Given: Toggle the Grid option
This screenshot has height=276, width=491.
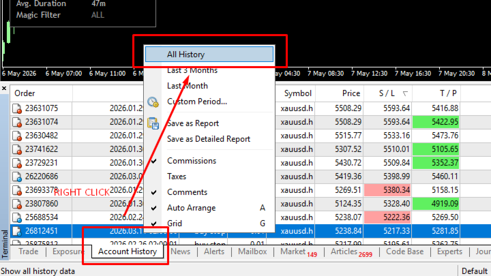Looking at the screenshot, I should pyautogui.click(x=175, y=224).
